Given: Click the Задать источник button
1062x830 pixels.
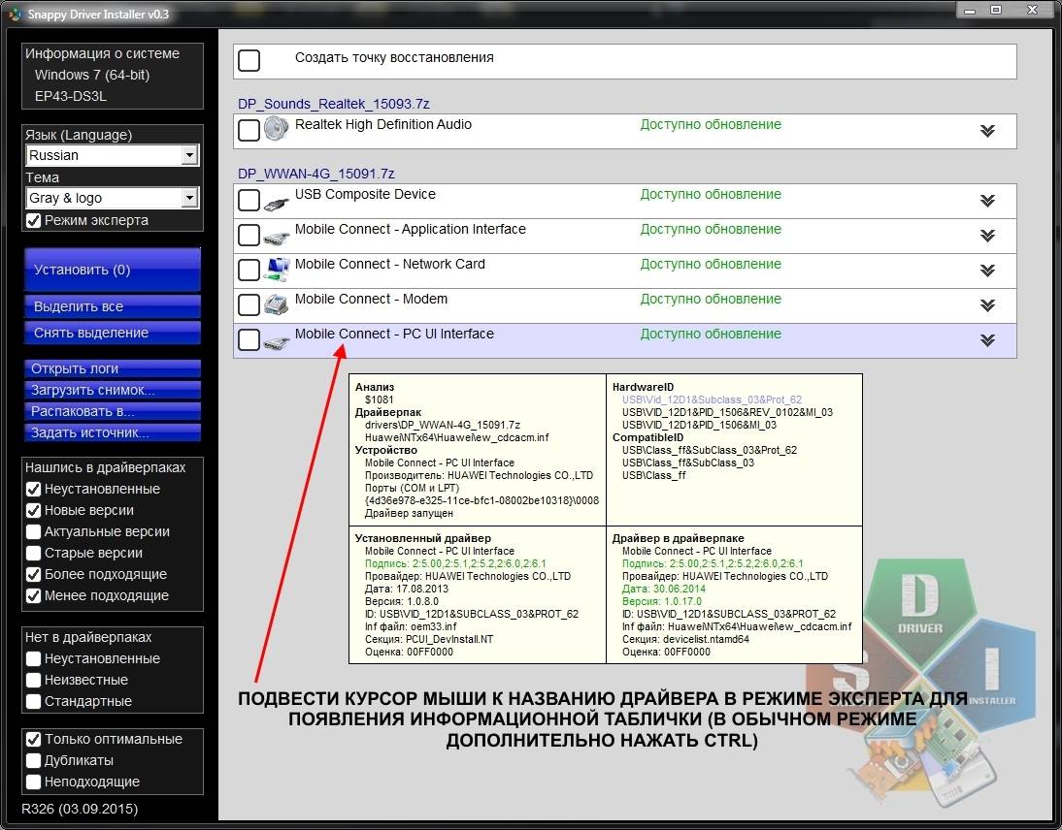Looking at the screenshot, I should [113, 432].
